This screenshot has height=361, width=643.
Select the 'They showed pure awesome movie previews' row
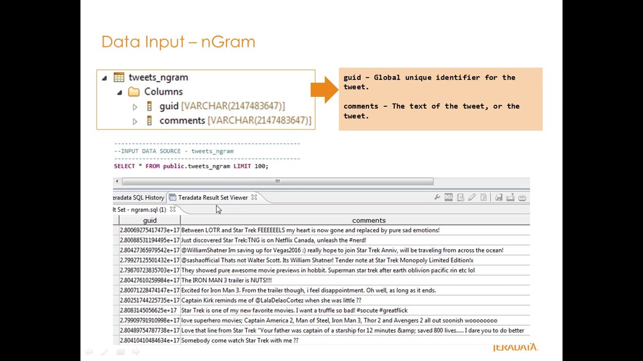(321, 270)
